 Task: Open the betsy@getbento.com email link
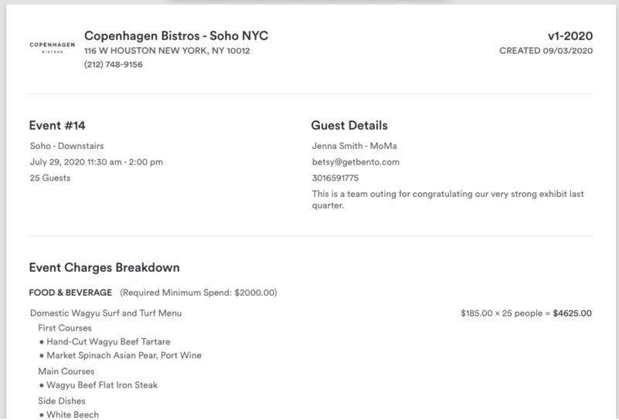click(355, 162)
